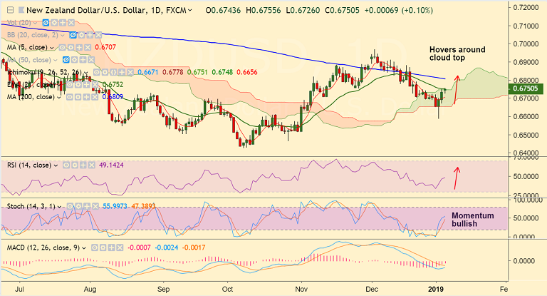
Task: Click the MA 5 value 0.6707
Action: [105, 47]
